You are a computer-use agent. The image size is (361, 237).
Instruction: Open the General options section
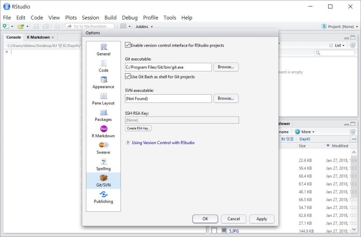pos(103,50)
